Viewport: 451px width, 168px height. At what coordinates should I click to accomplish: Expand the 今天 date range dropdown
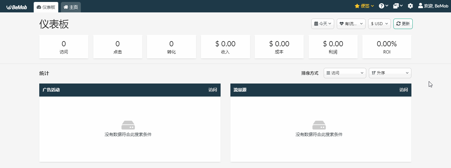tap(322, 24)
